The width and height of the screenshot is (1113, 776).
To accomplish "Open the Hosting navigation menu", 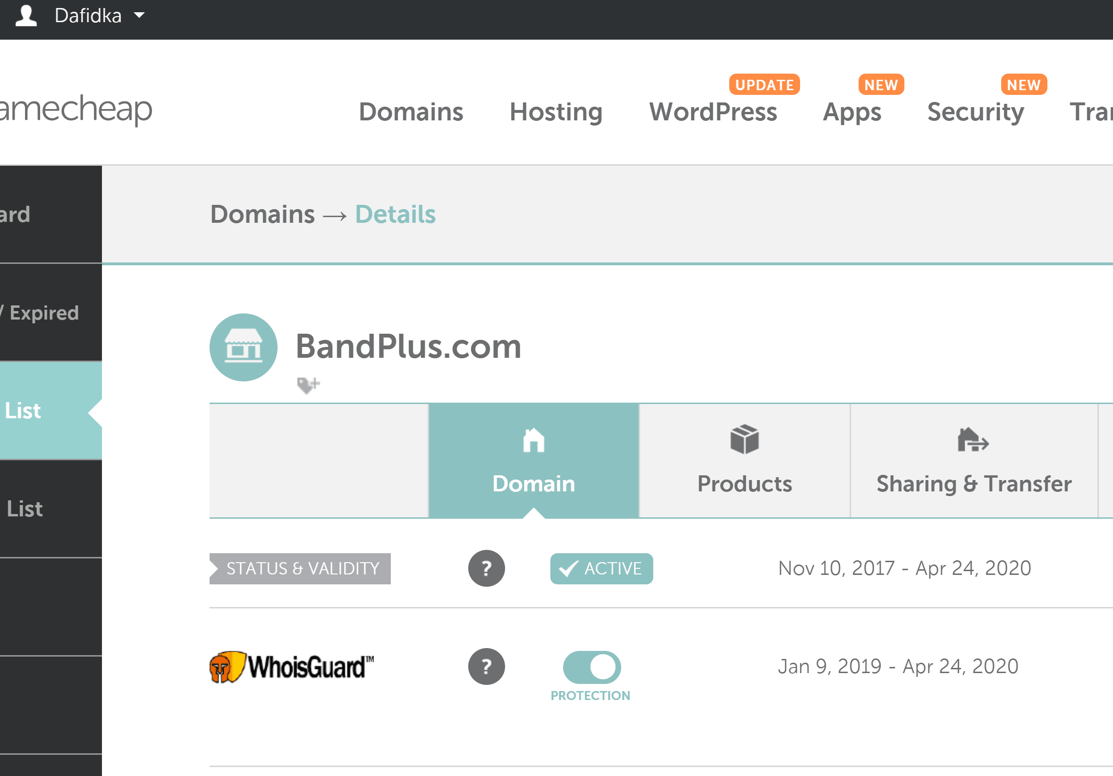I will pos(556,112).
